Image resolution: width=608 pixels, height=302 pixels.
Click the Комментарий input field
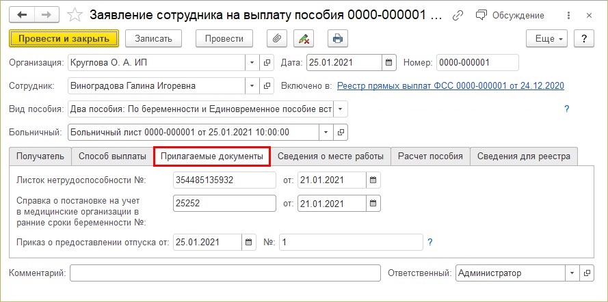(225, 273)
